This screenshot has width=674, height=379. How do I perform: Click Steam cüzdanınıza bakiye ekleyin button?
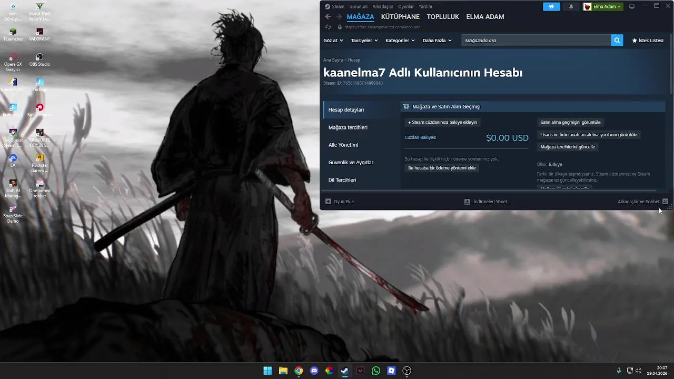[442, 122]
